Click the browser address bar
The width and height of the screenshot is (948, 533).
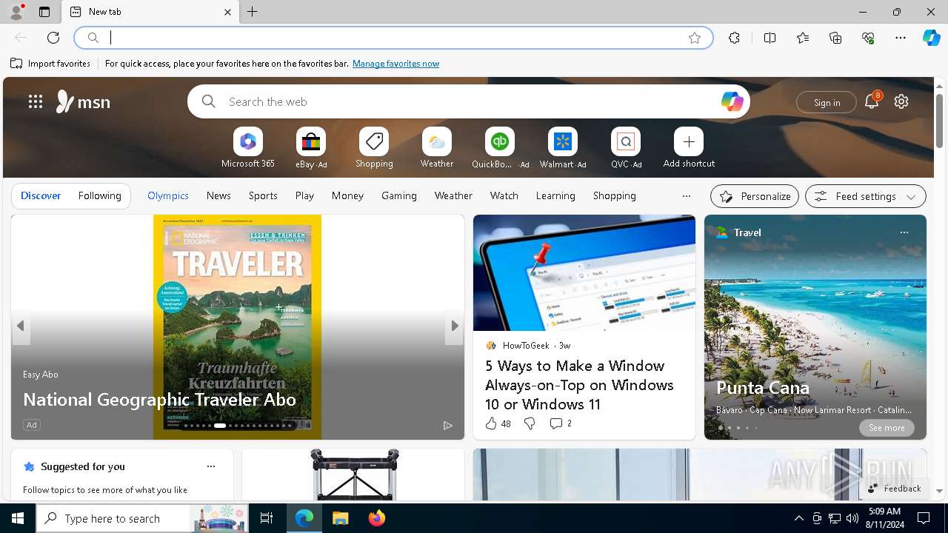tap(393, 38)
